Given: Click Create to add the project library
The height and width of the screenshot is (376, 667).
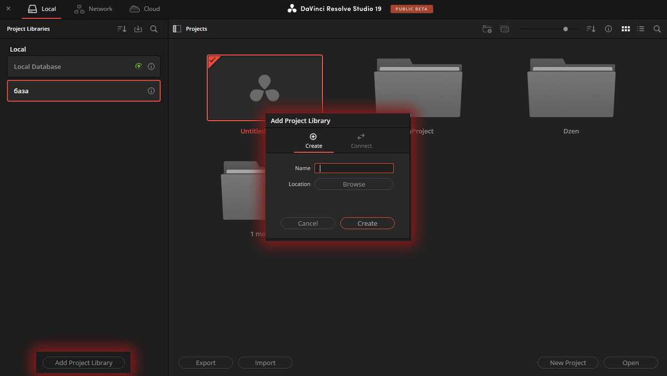Looking at the screenshot, I should tap(367, 223).
